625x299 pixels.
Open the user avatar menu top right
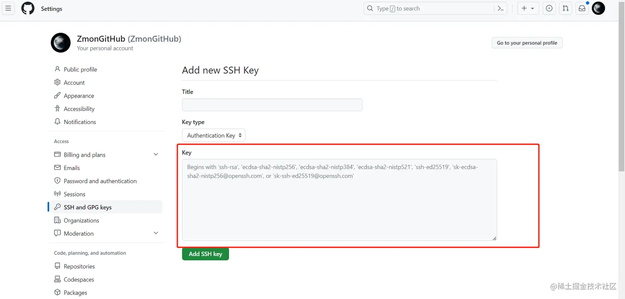[598, 8]
